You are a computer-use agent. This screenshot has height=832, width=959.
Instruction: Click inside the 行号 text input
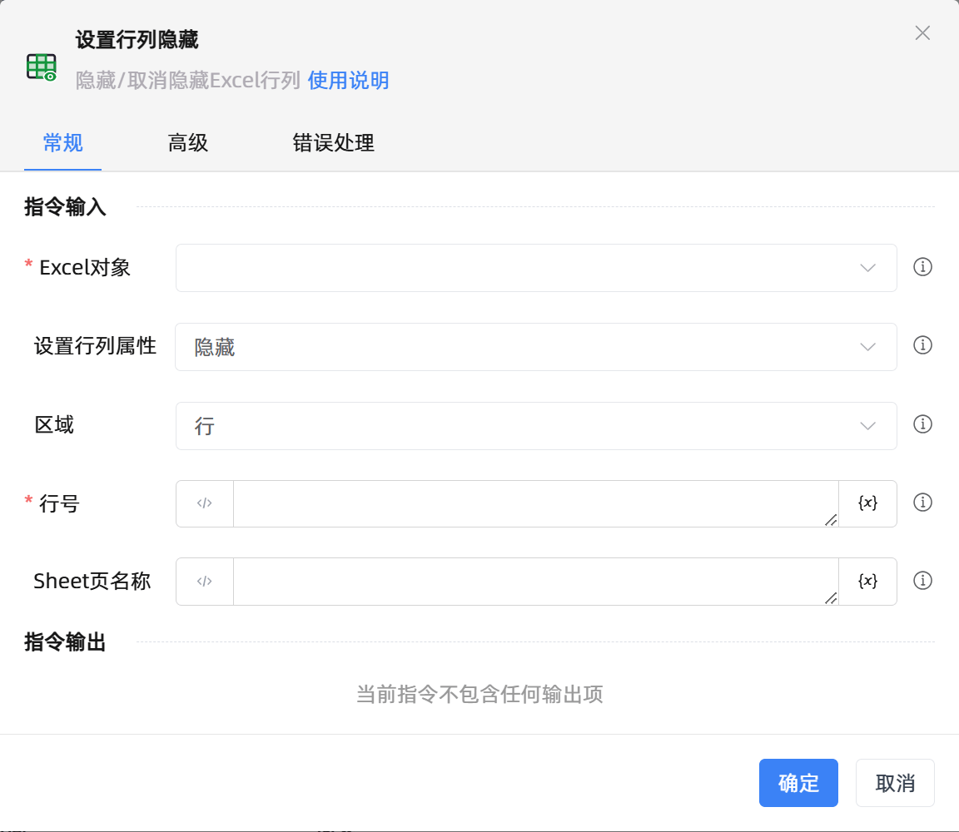coord(534,503)
